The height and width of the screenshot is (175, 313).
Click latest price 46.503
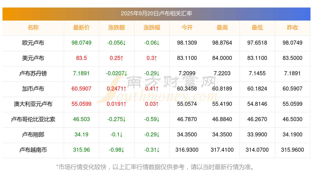click(81, 119)
